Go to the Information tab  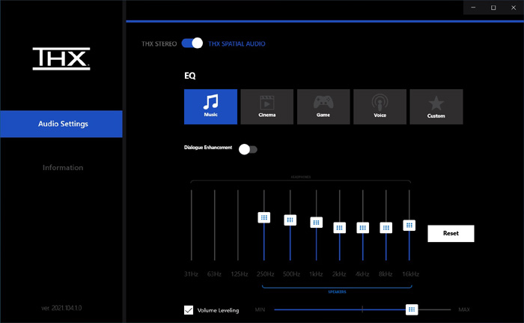coord(63,167)
